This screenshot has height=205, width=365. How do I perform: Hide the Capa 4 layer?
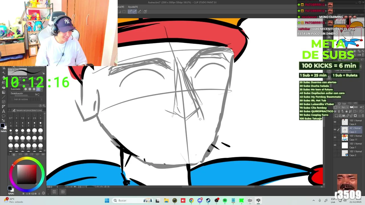pyautogui.click(x=335, y=122)
